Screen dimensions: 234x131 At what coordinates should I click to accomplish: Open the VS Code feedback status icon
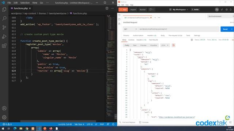[x=108, y=124]
